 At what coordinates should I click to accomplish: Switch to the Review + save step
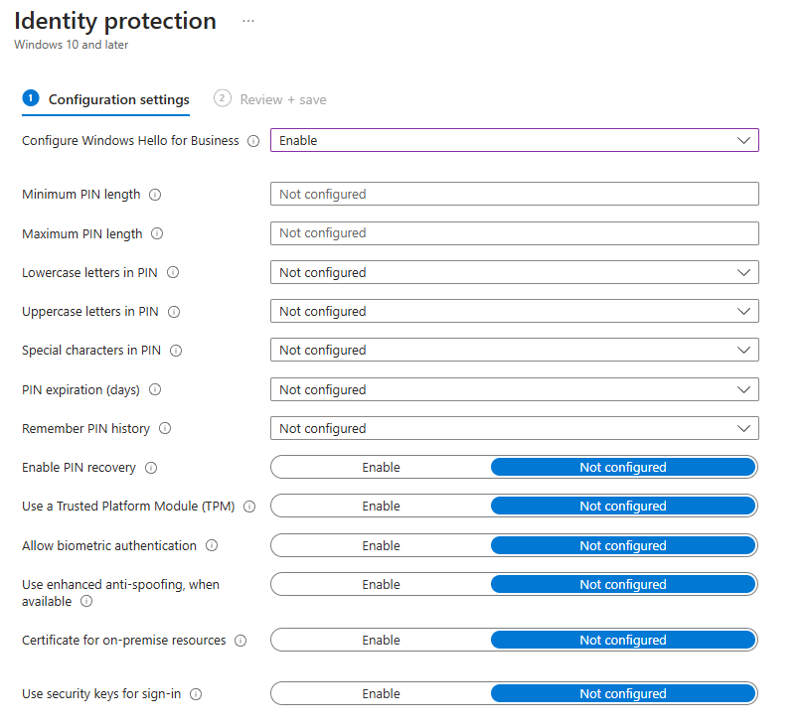(x=282, y=99)
